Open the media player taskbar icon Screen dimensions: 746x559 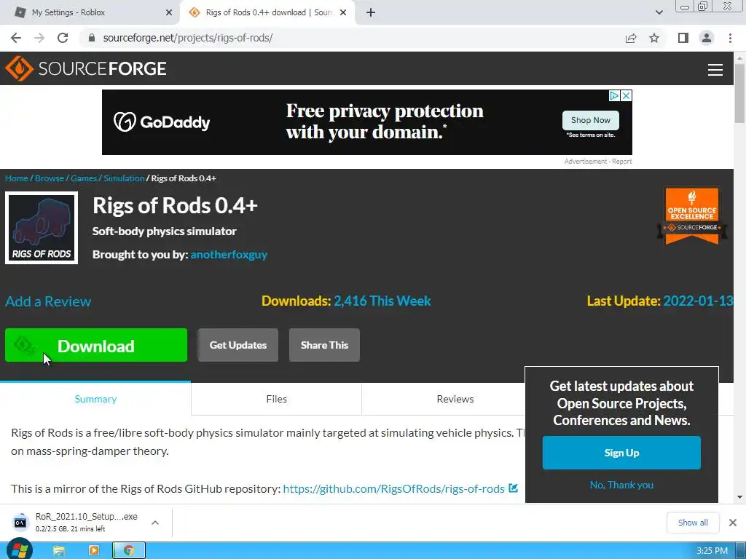point(94,550)
